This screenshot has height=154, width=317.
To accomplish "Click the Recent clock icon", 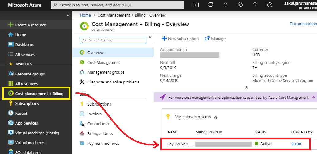I will tap(10, 113).
